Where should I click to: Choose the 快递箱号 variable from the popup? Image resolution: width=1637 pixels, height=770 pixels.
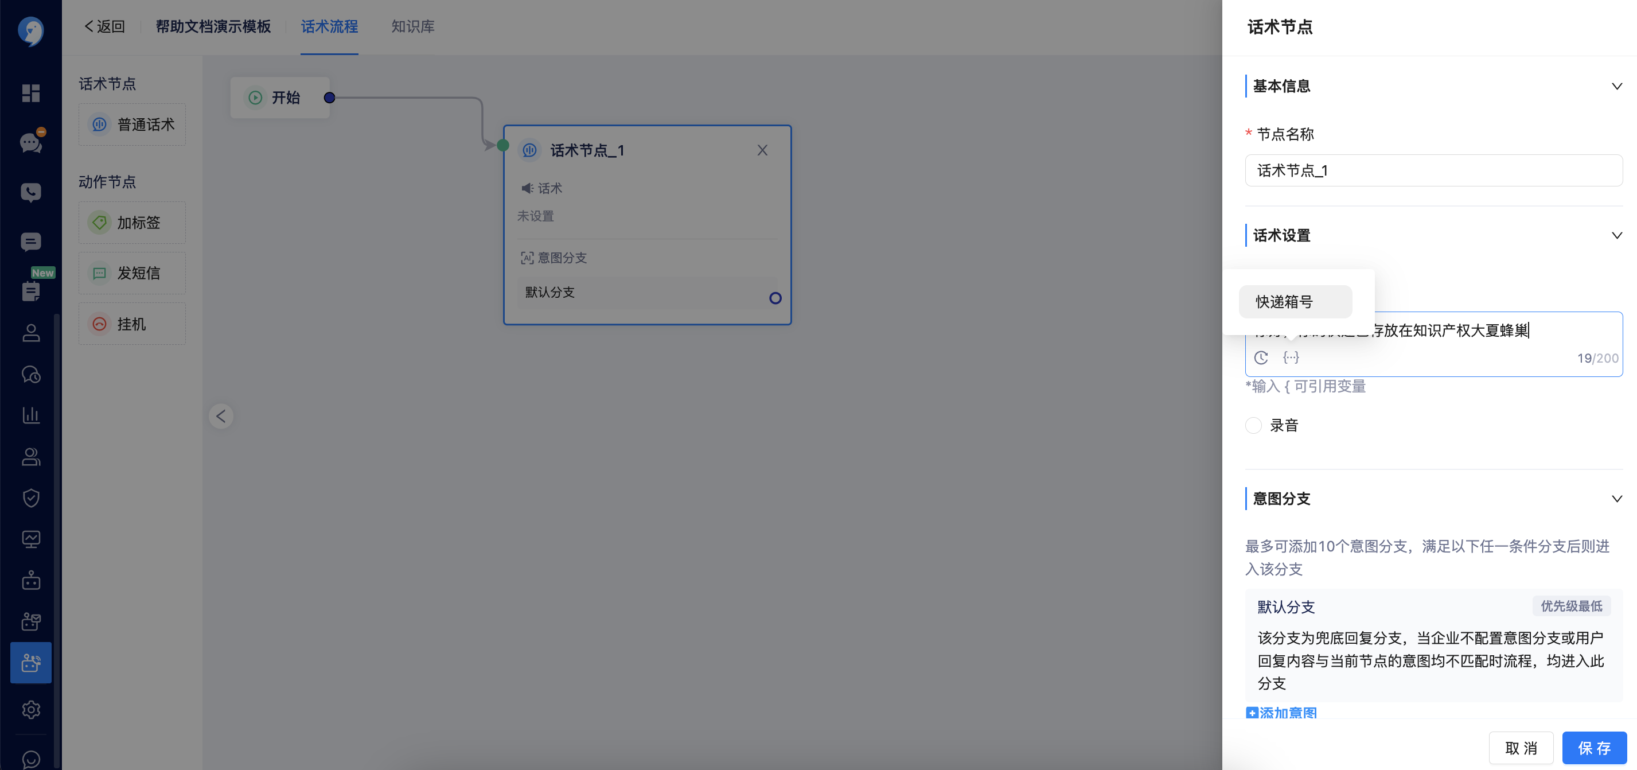point(1295,301)
